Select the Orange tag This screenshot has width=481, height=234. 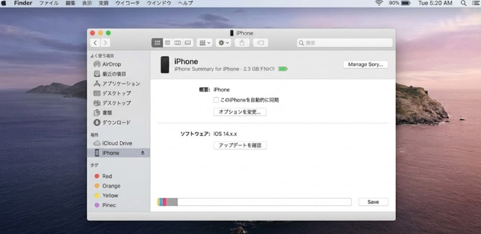click(118, 186)
